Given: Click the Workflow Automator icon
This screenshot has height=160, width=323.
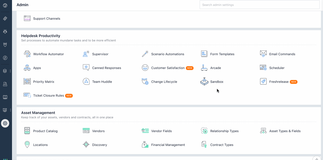Looking at the screenshot, I should (x=27, y=54).
